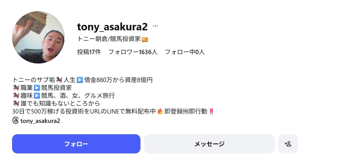
Task: Open the three-dot options menu beside username
Action: pos(155,26)
